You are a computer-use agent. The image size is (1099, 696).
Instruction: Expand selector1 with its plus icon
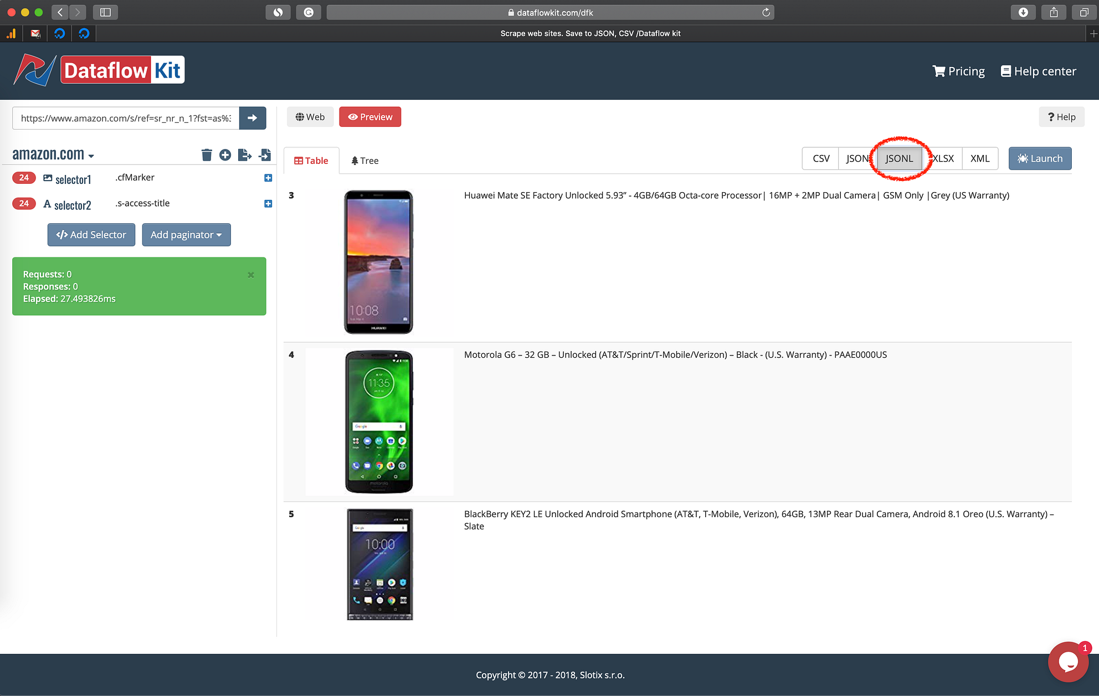(268, 178)
